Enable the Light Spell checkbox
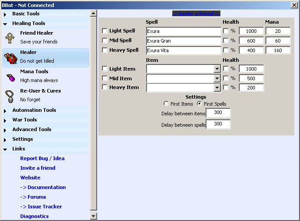Image resolution: width=300 pixels, height=221 pixels. [105, 31]
